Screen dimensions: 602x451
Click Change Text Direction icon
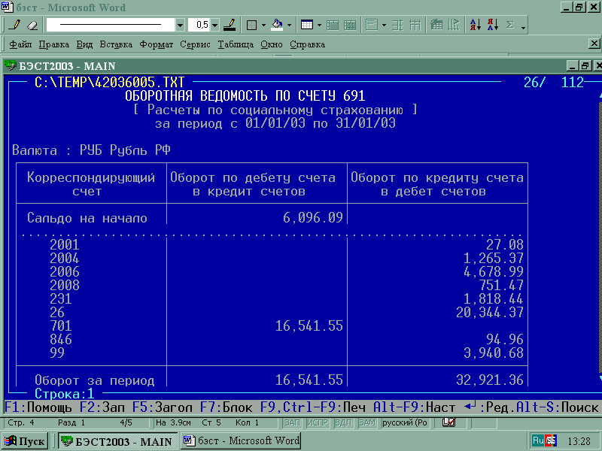coord(454,25)
